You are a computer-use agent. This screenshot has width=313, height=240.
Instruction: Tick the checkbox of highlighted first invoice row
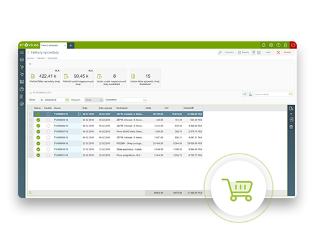(x=31, y=114)
